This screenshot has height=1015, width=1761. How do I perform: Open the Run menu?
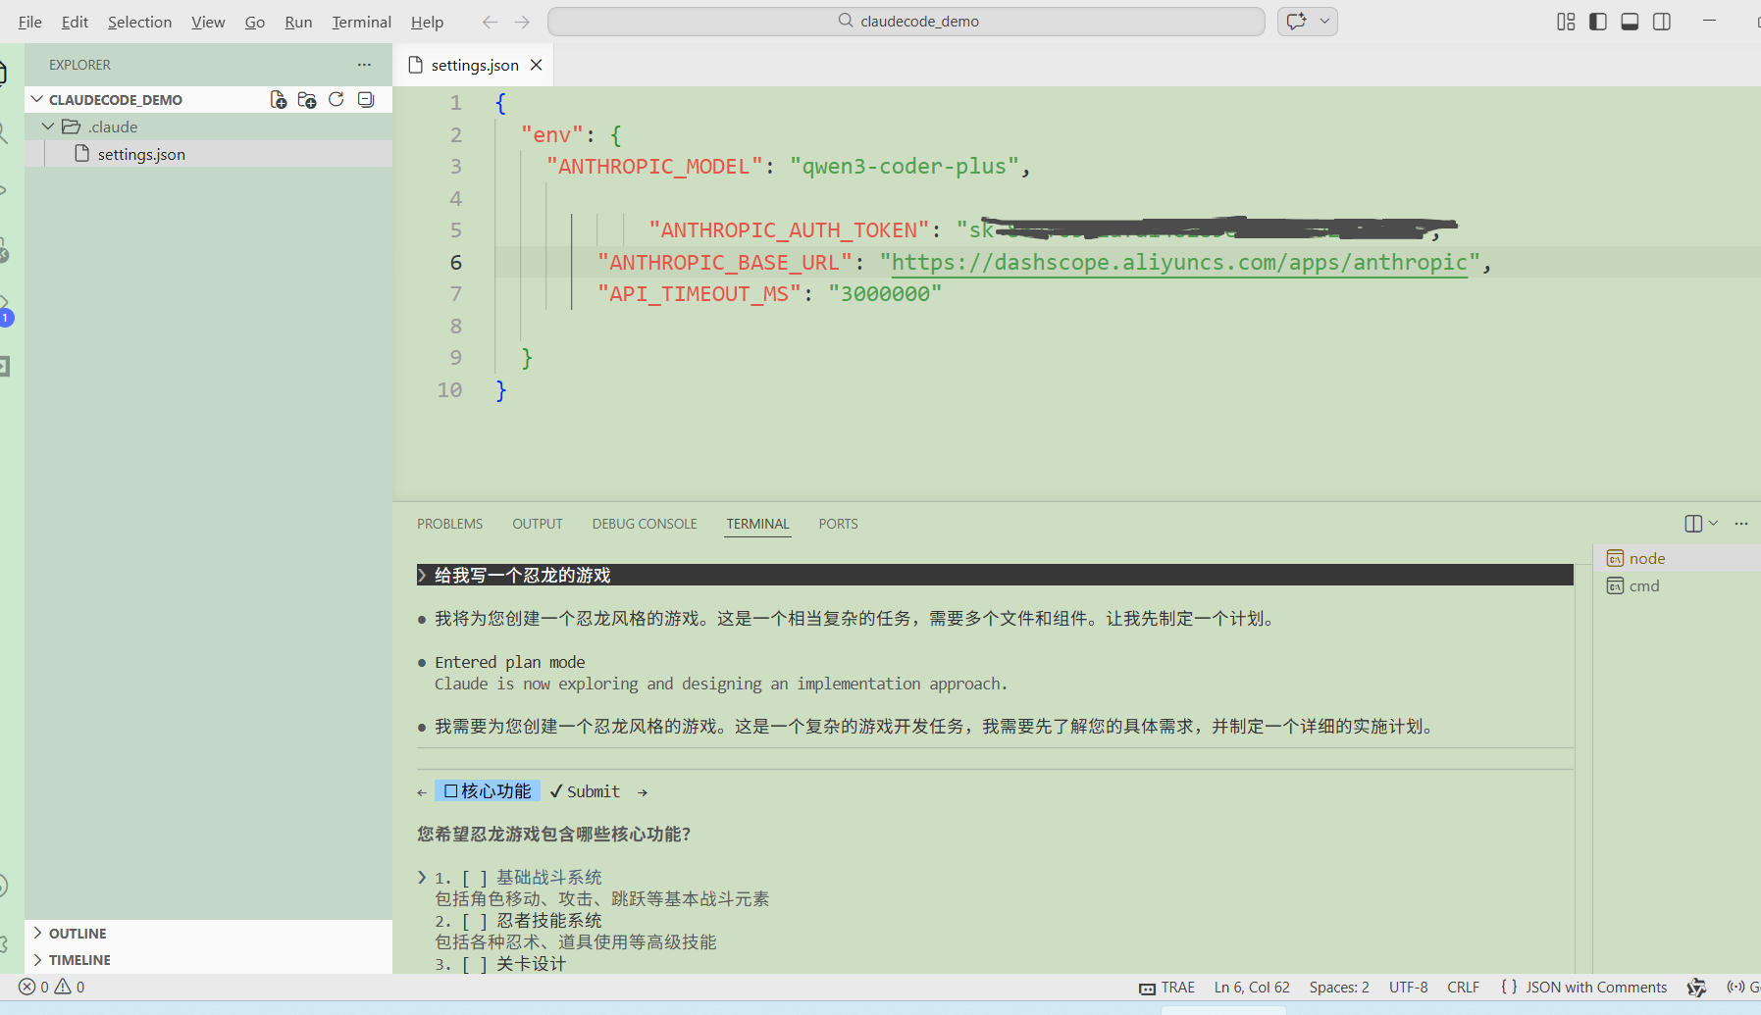(298, 22)
